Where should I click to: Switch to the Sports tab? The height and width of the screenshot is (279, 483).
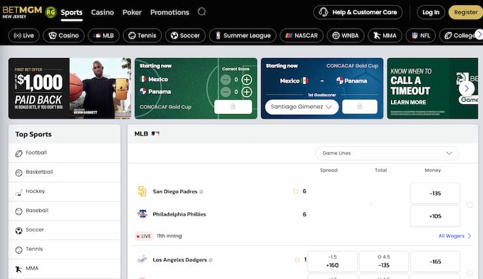tap(71, 12)
